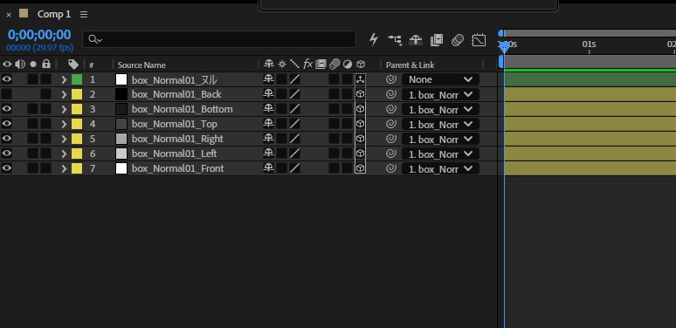Toggle hide shy layers button

tap(416, 40)
